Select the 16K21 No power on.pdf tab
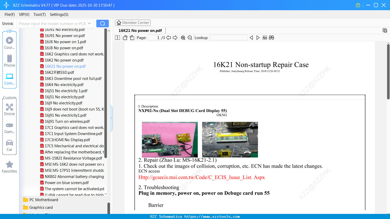This screenshot has height=219, width=390. click(140, 31)
